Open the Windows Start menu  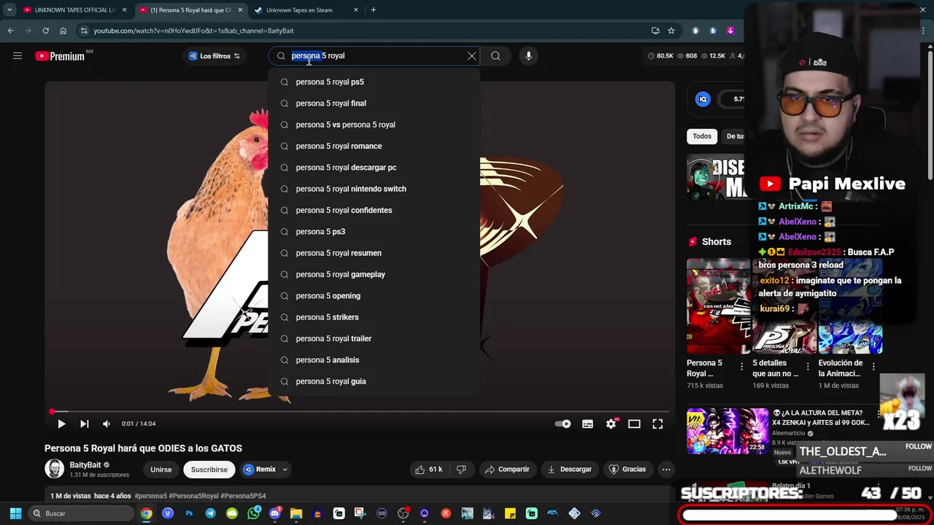[15, 513]
